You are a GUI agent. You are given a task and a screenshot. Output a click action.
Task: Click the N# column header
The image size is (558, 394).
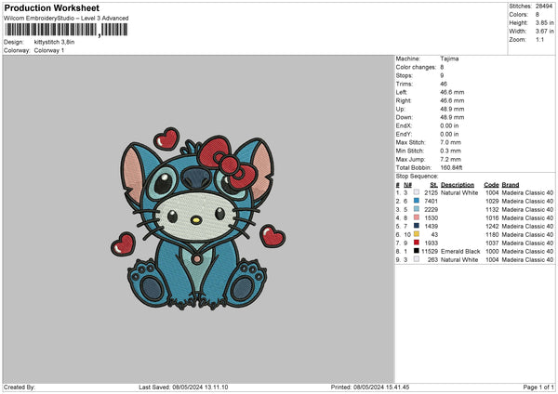(407, 185)
